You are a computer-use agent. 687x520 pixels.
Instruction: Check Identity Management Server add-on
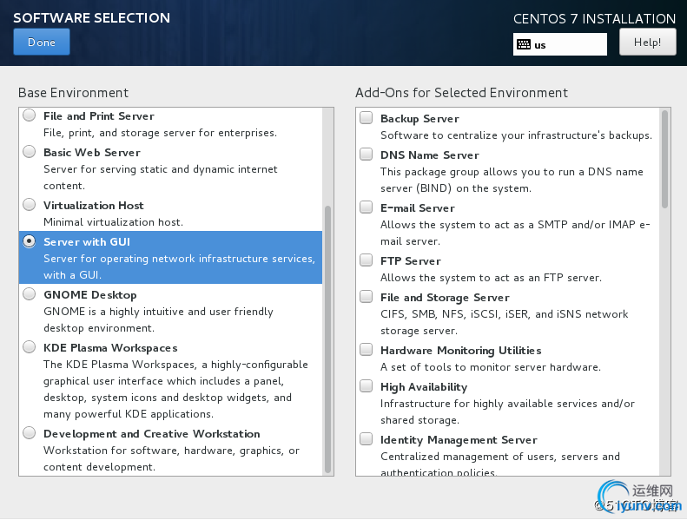coord(367,439)
